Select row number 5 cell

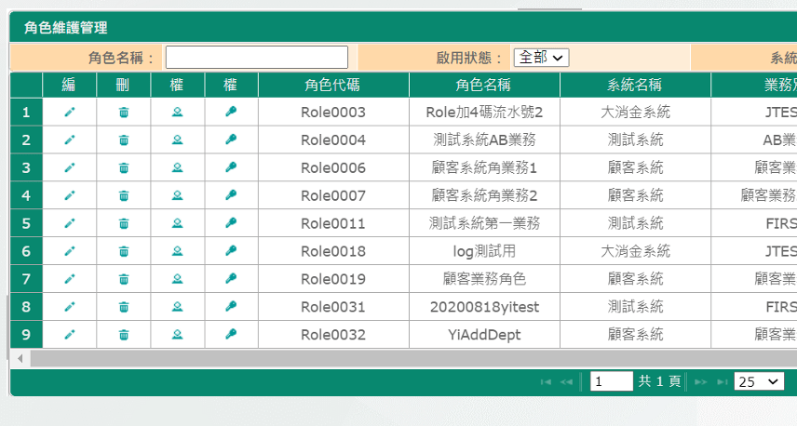pos(26,223)
